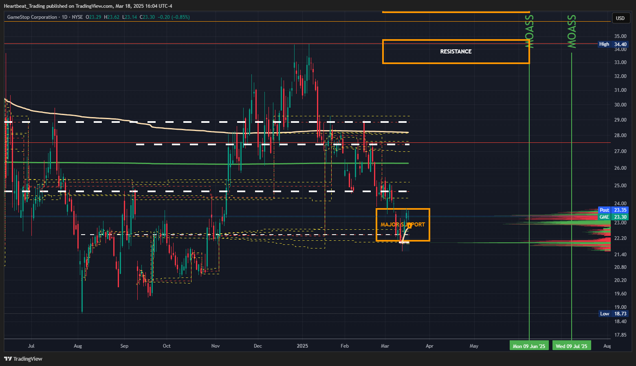Click the 20.20 price scale value
This screenshot has width=636, height=366.
tap(620, 280)
